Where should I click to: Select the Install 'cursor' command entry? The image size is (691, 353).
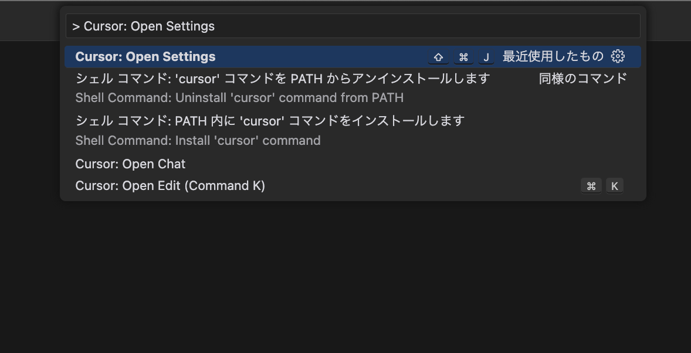pyautogui.click(x=353, y=130)
